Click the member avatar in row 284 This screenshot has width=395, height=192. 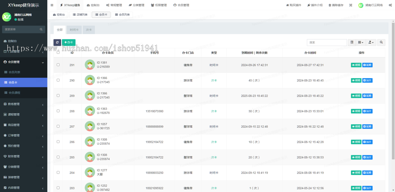(x=90, y=172)
